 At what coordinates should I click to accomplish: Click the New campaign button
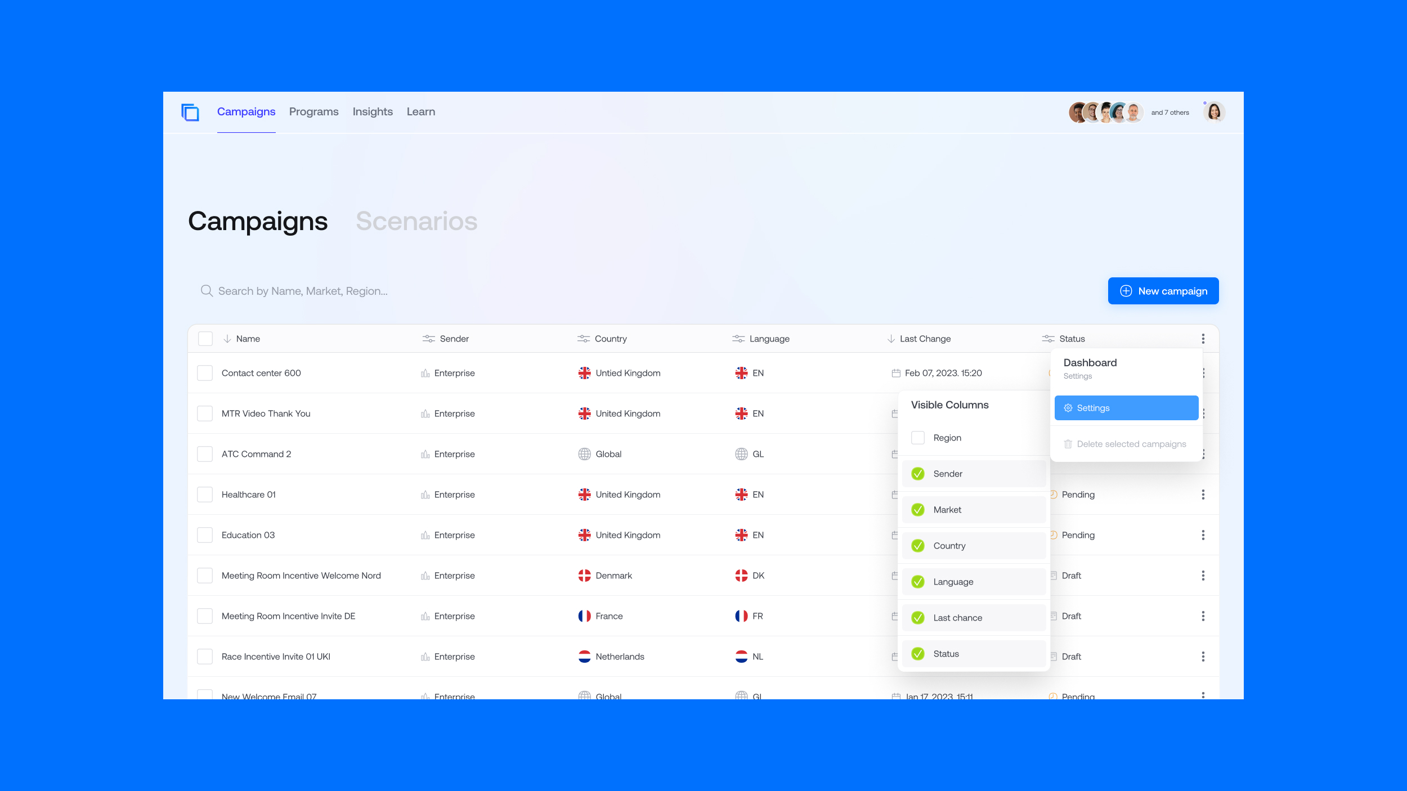(1163, 291)
